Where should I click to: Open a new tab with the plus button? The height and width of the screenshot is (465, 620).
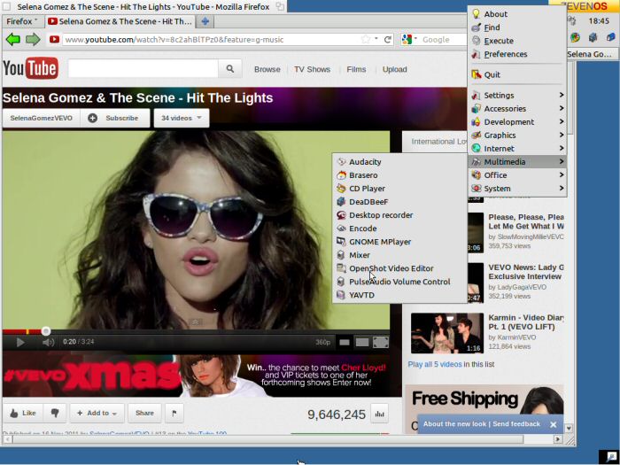click(205, 21)
